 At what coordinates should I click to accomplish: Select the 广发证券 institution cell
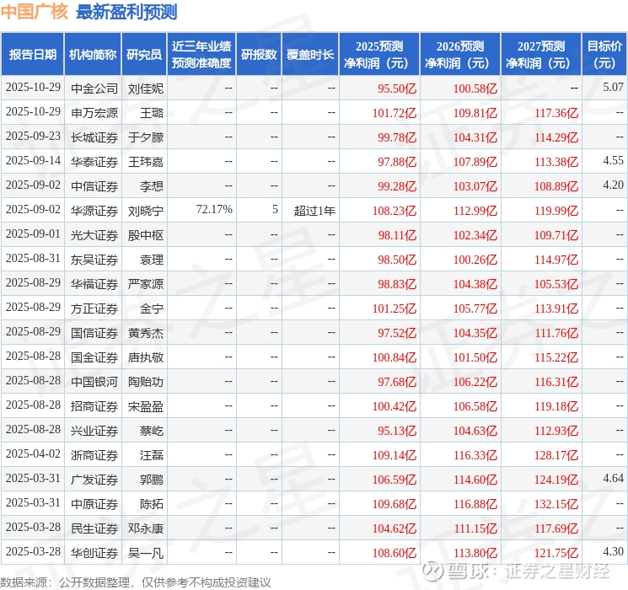click(94, 480)
